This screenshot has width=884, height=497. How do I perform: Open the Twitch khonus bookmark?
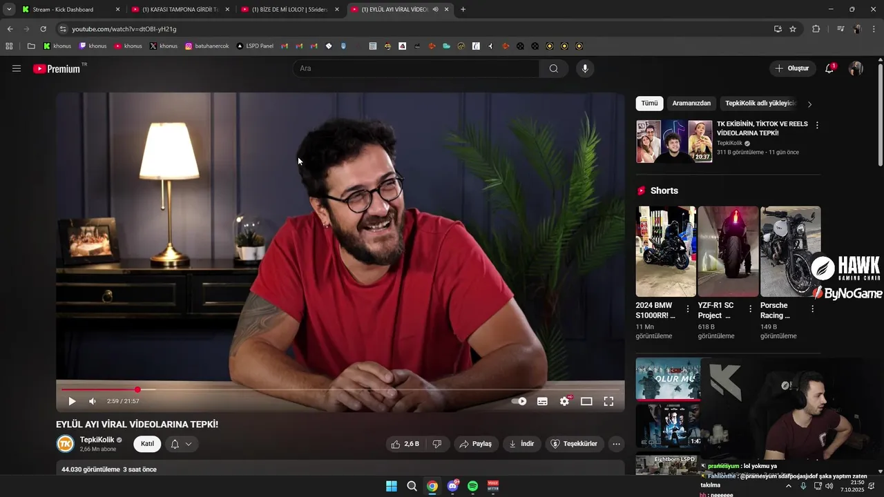click(x=93, y=46)
